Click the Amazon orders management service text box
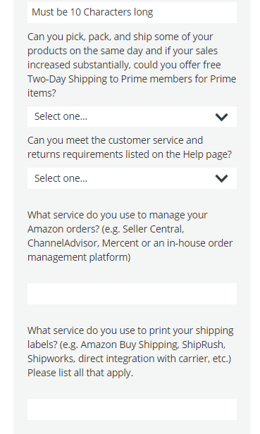Viewport: 260px width, 434px height. pyautogui.click(x=132, y=294)
